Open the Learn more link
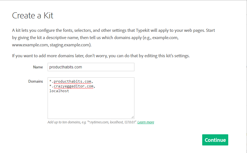Screen dimensions: 247x153 click(146, 122)
